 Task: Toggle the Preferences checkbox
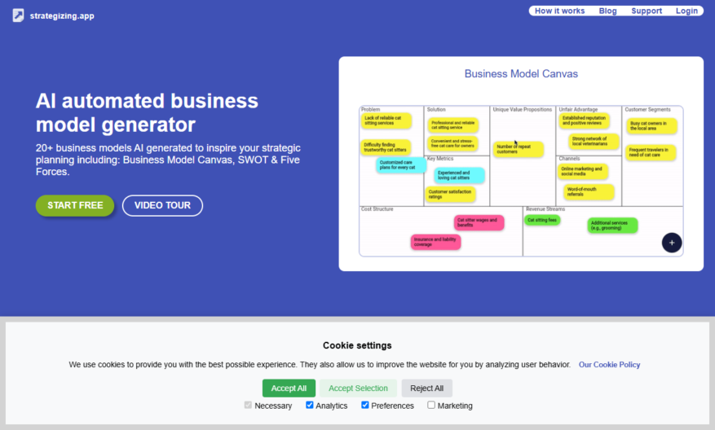tap(364, 405)
